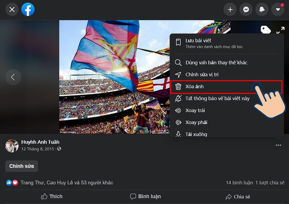Image resolution: width=289 pixels, height=204 pixels.
Task: Click the "Thích" like button
Action: coord(52,196)
